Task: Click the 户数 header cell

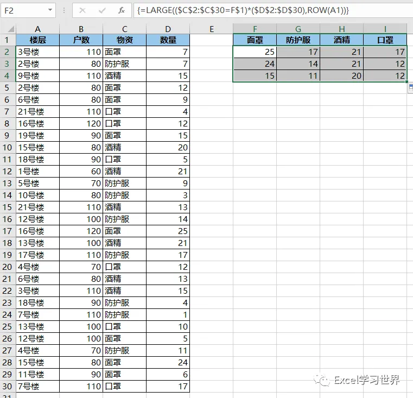Action: [x=81, y=40]
